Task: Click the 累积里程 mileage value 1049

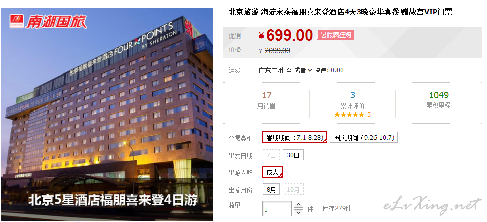Action: tap(438, 95)
